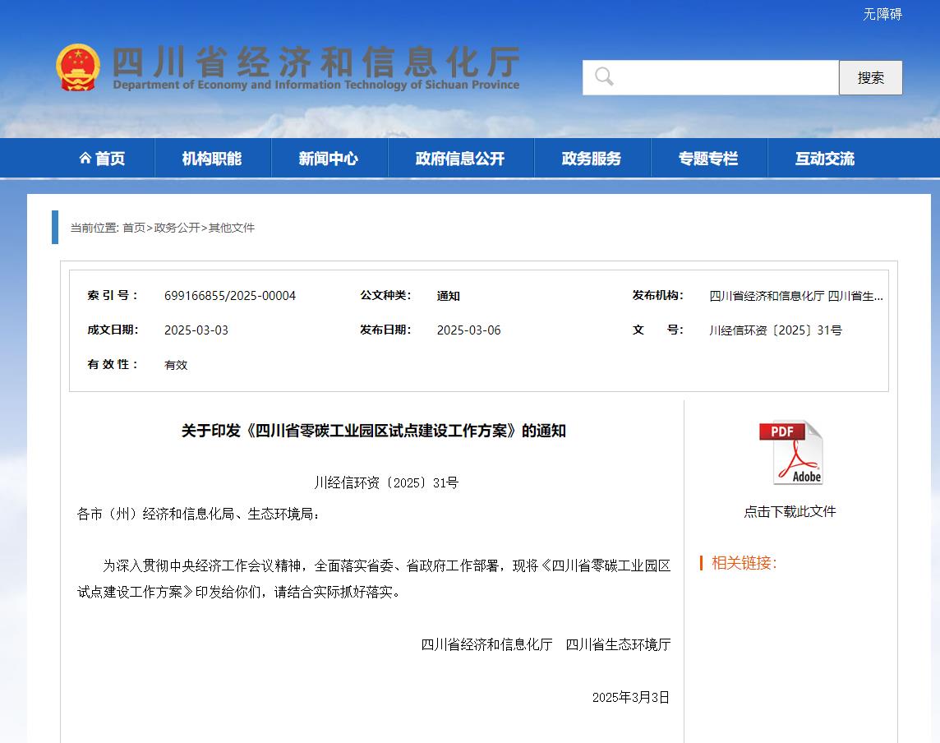Click 首页 in the breadcrumb path
Screen dimensions: 940x743
point(134,228)
